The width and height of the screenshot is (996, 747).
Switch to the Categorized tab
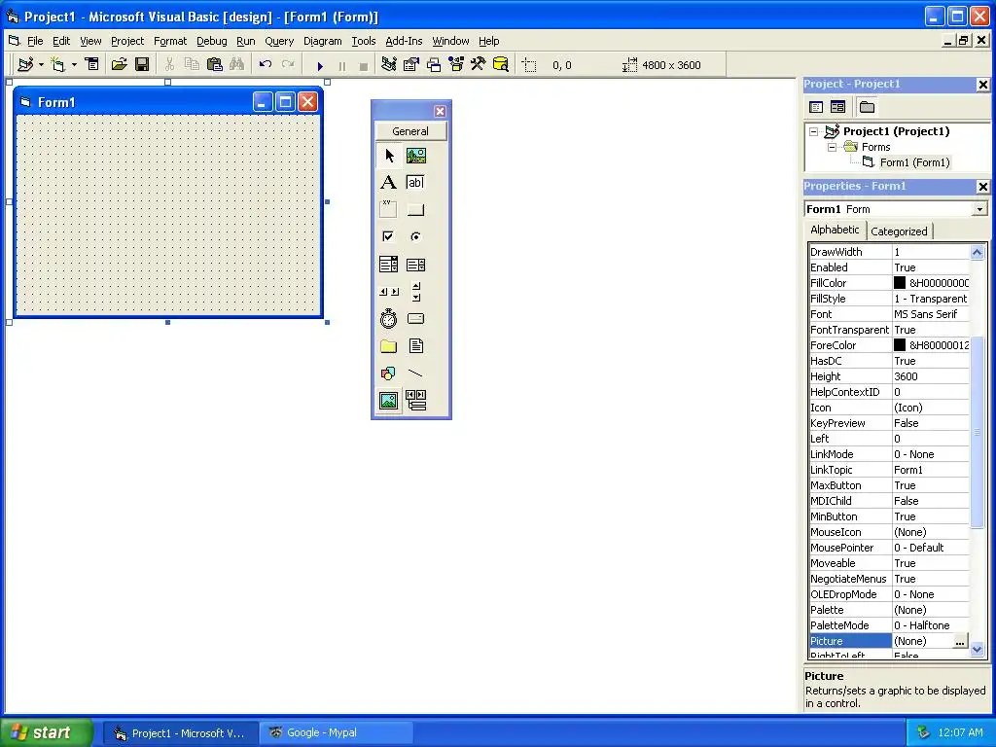click(899, 231)
